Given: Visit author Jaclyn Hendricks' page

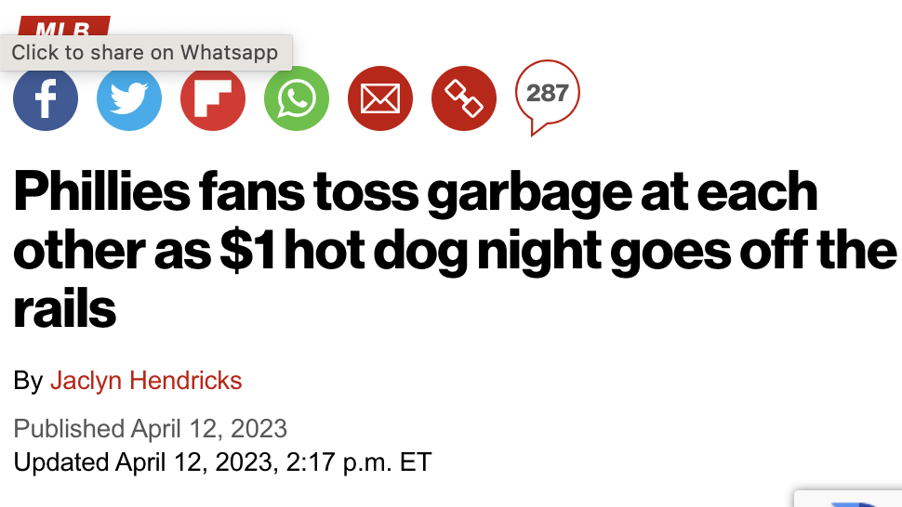Looking at the screenshot, I should tap(146, 381).
